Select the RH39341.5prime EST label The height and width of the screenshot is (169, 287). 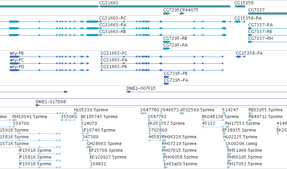[30, 117]
